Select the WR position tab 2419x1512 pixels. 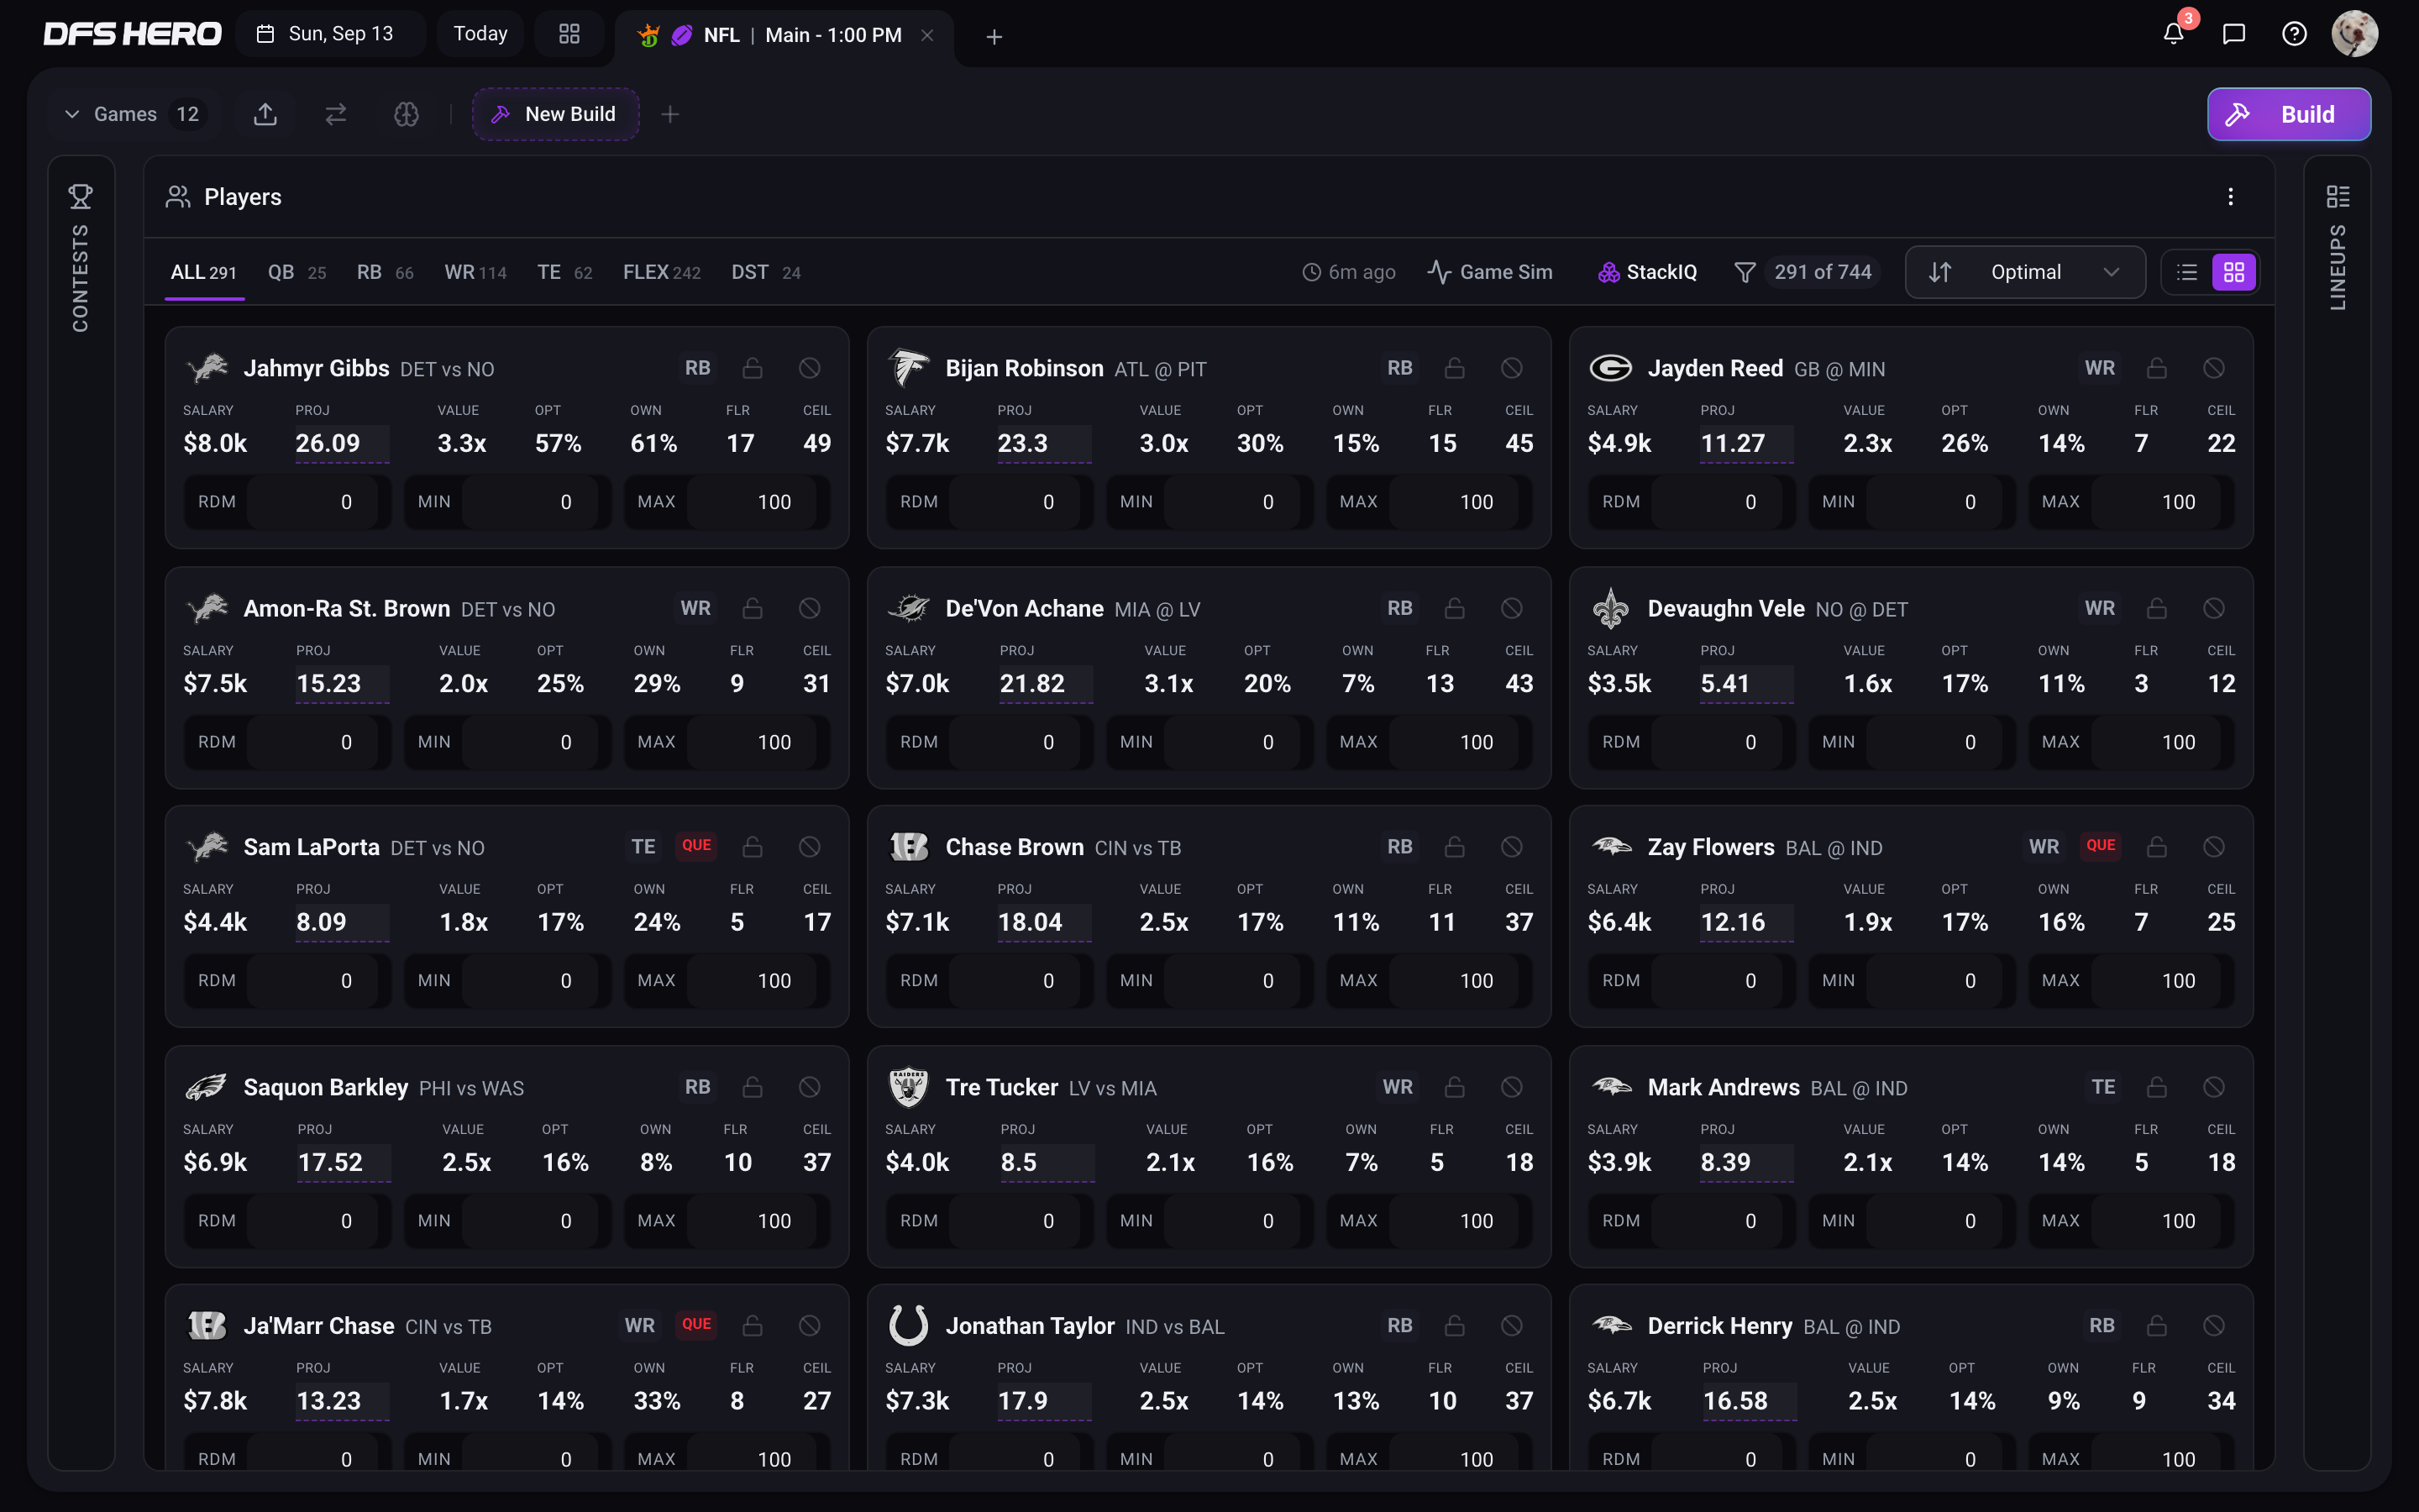475,272
